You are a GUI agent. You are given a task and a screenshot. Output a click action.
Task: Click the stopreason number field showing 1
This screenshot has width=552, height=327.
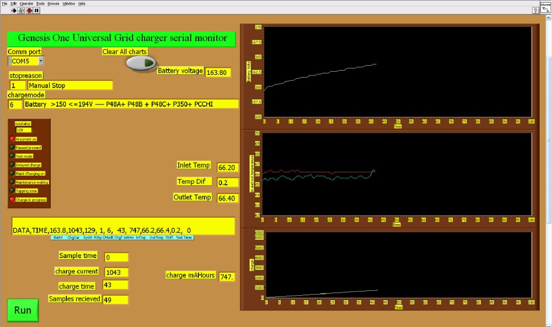click(x=18, y=85)
